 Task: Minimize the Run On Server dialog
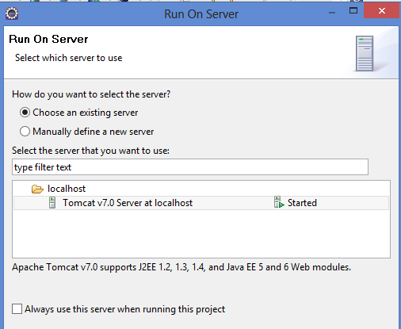332,13
